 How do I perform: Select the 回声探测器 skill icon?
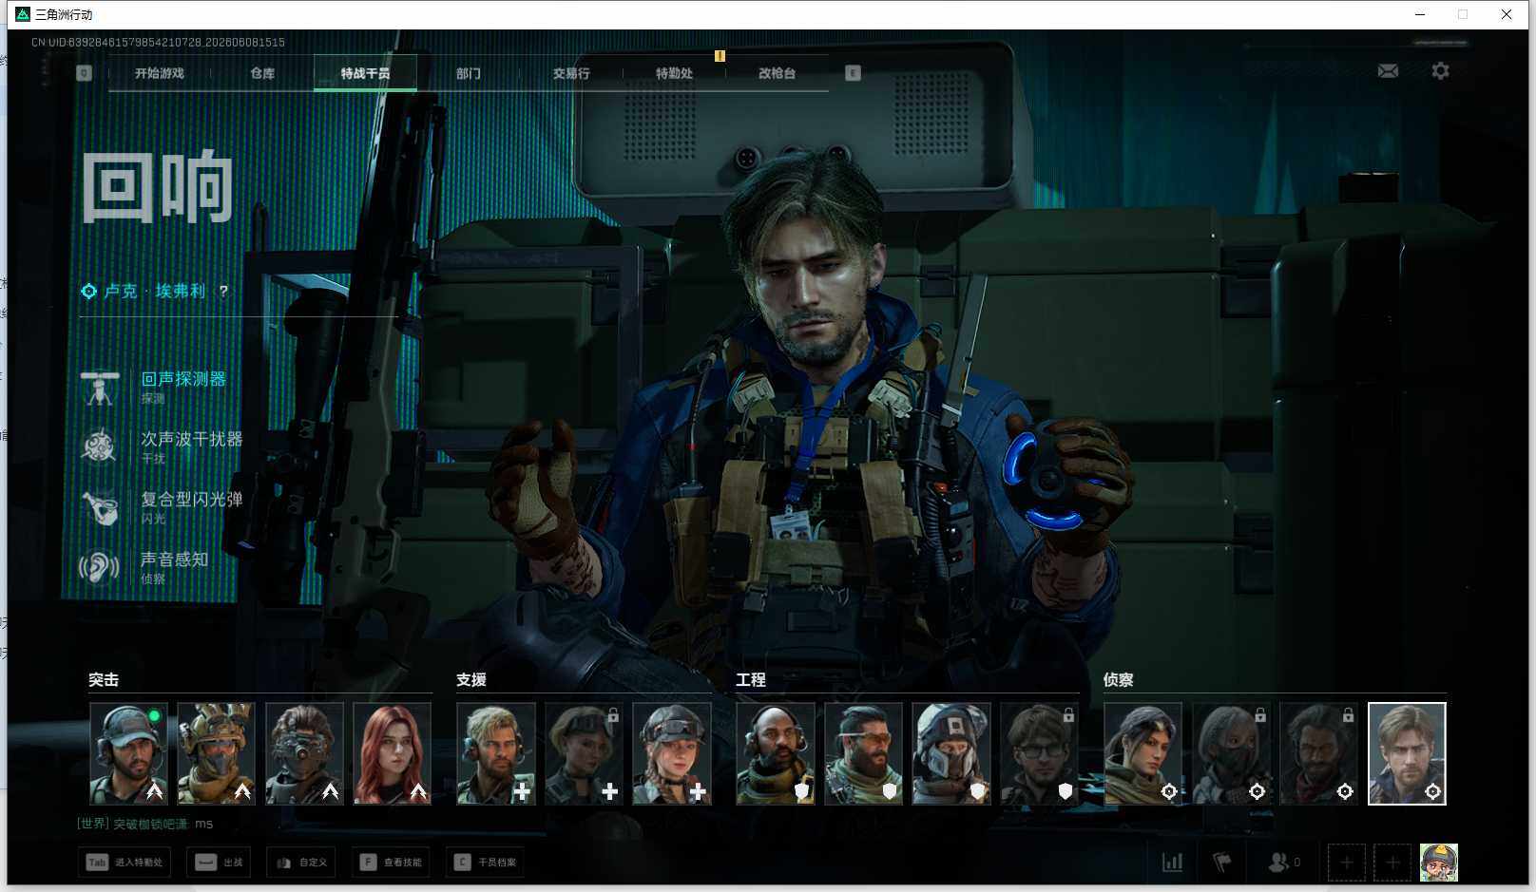[100, 388]
